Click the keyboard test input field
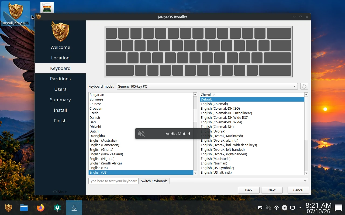Viewport: 345px width, 215px height. pos(113,181)
